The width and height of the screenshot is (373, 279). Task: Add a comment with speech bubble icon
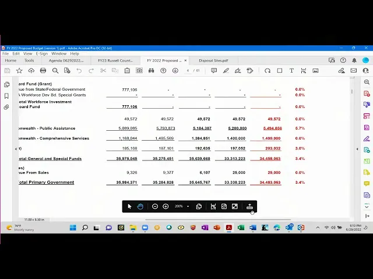[x=214, y=70]
